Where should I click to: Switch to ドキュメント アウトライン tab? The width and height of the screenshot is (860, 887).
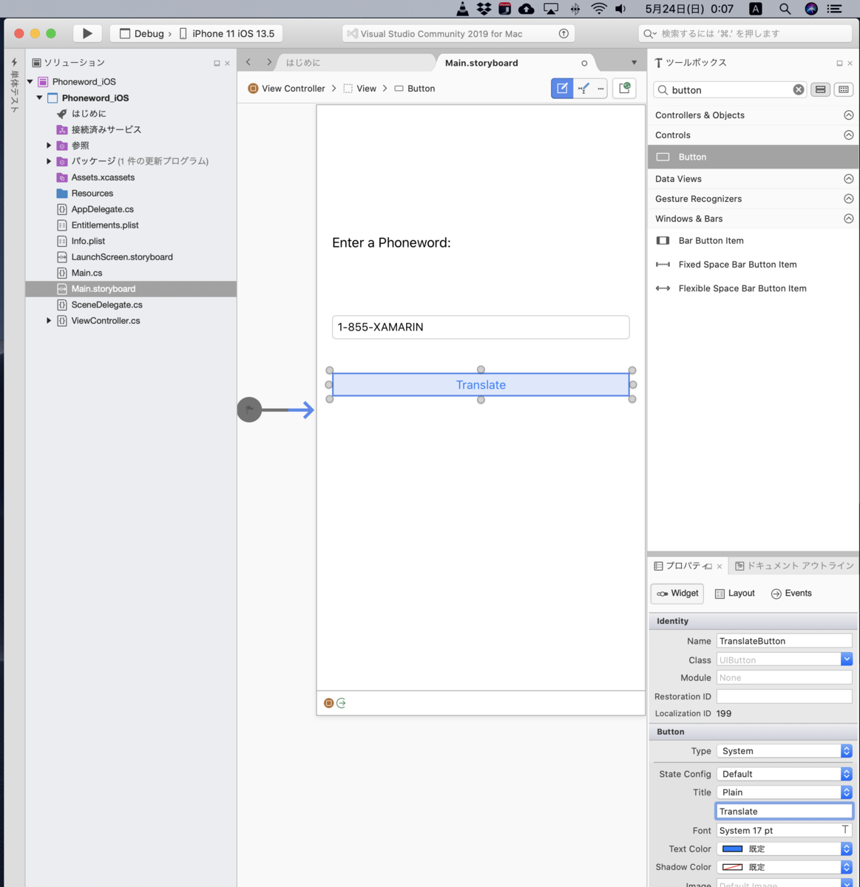tap(794, 565)
